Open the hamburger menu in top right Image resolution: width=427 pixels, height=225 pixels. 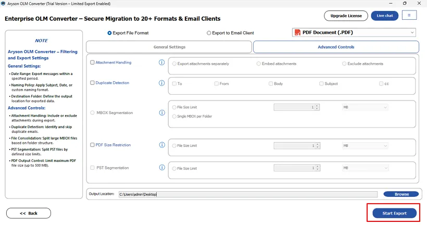[x=409, y=16]
